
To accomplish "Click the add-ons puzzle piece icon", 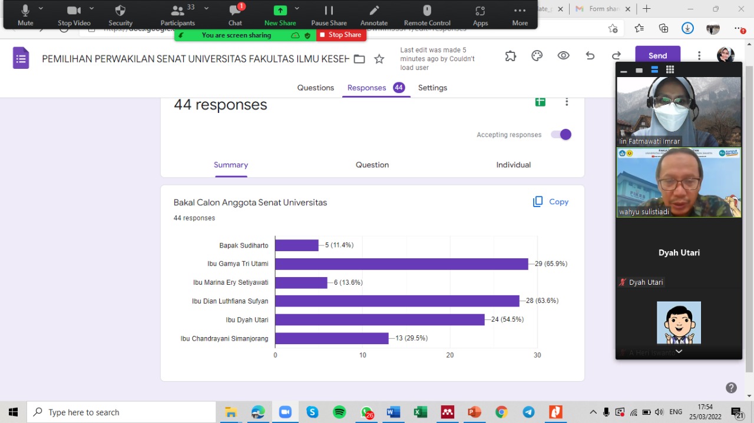I will click(x=511, y=56).
